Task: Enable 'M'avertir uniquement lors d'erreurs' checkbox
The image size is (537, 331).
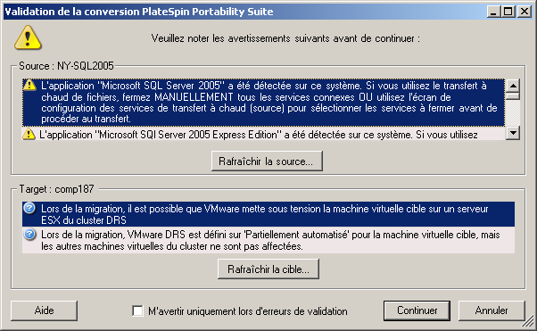Action: tap(137, 311)
